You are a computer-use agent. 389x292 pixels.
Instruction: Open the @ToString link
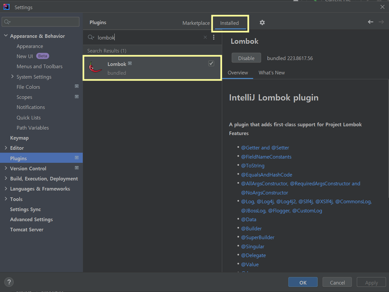(253, 165)
